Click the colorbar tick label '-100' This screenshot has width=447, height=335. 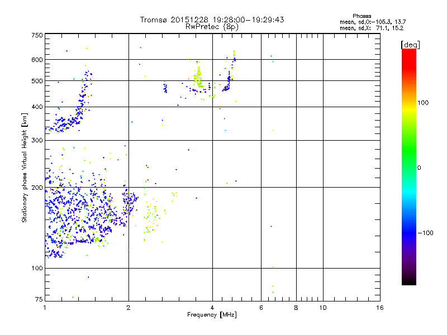click(425, 233)
